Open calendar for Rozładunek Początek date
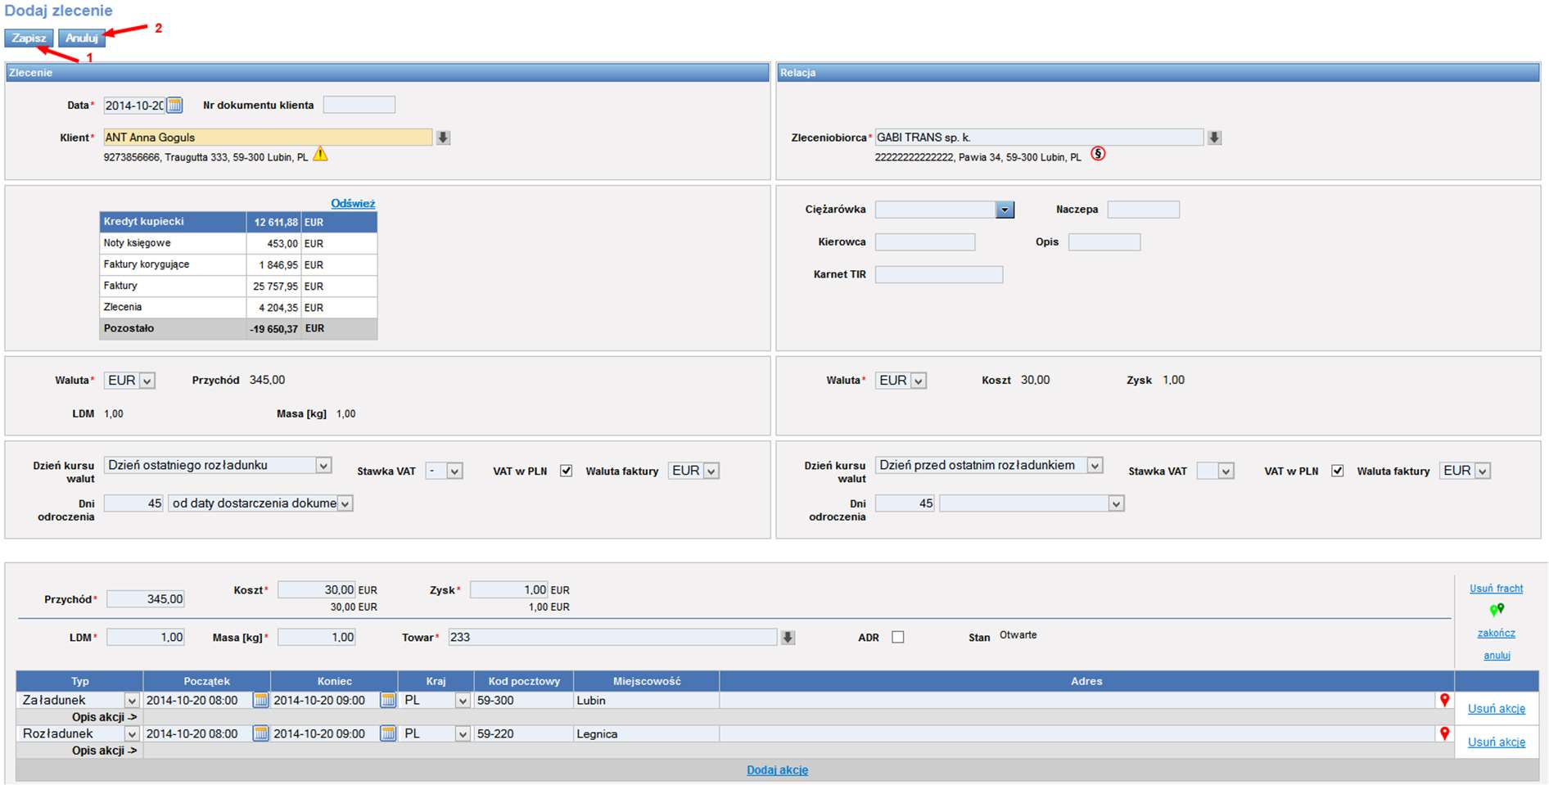1549x785 pixels. click(260, 733)
